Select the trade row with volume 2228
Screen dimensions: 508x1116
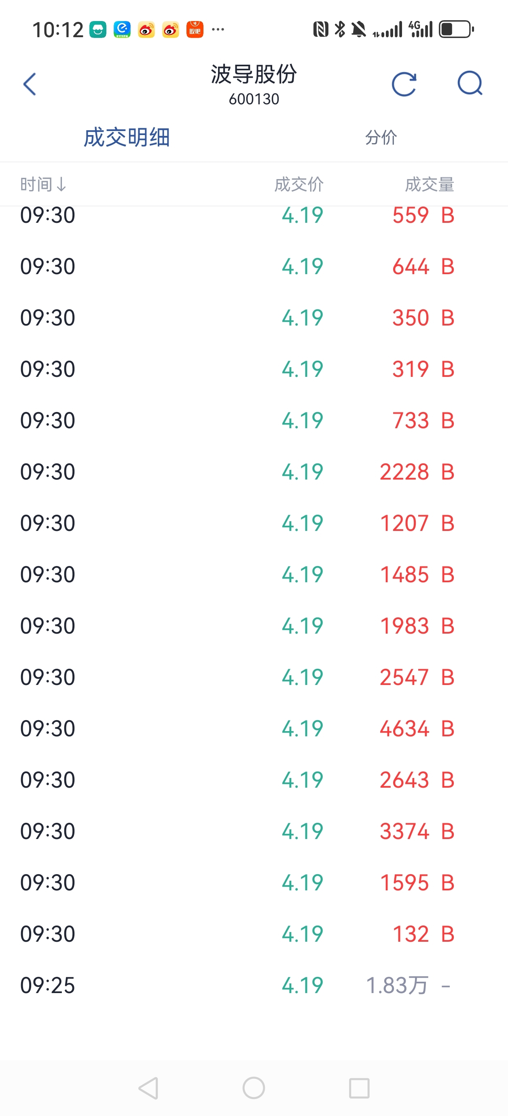254,471
